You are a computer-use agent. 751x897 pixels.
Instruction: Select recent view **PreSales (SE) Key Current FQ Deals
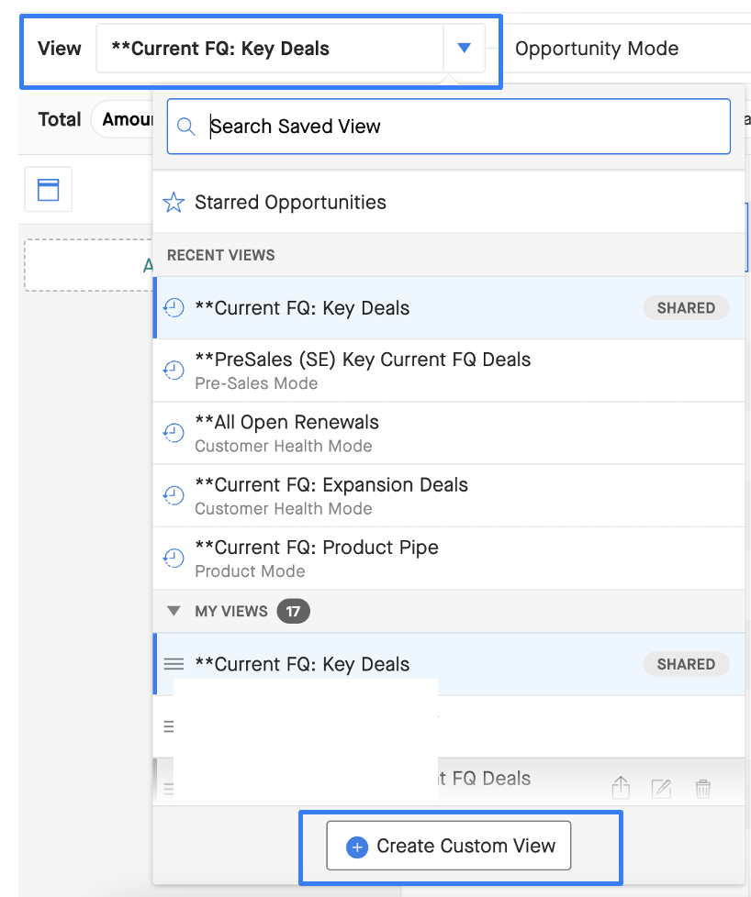pyautogui.click(x=449, y=371)
